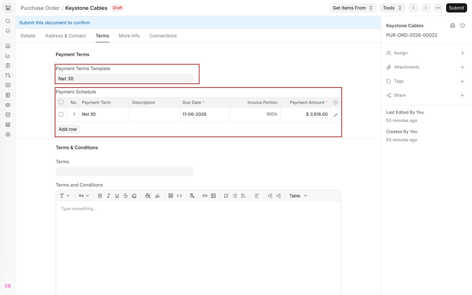Pick text font color in editor
The height and width of the screenshot is (295, 472).
tap(148, 196)
